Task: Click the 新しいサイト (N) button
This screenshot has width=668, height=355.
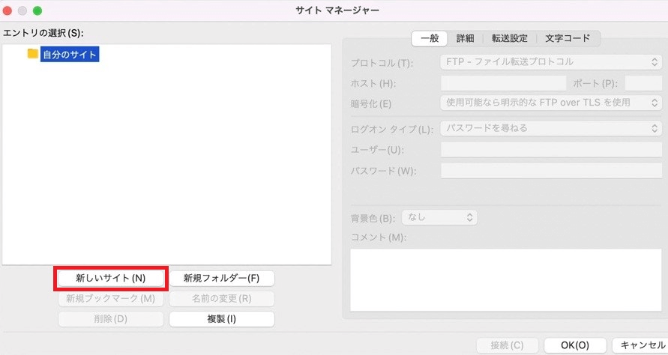Action: [x=111, y=278]
